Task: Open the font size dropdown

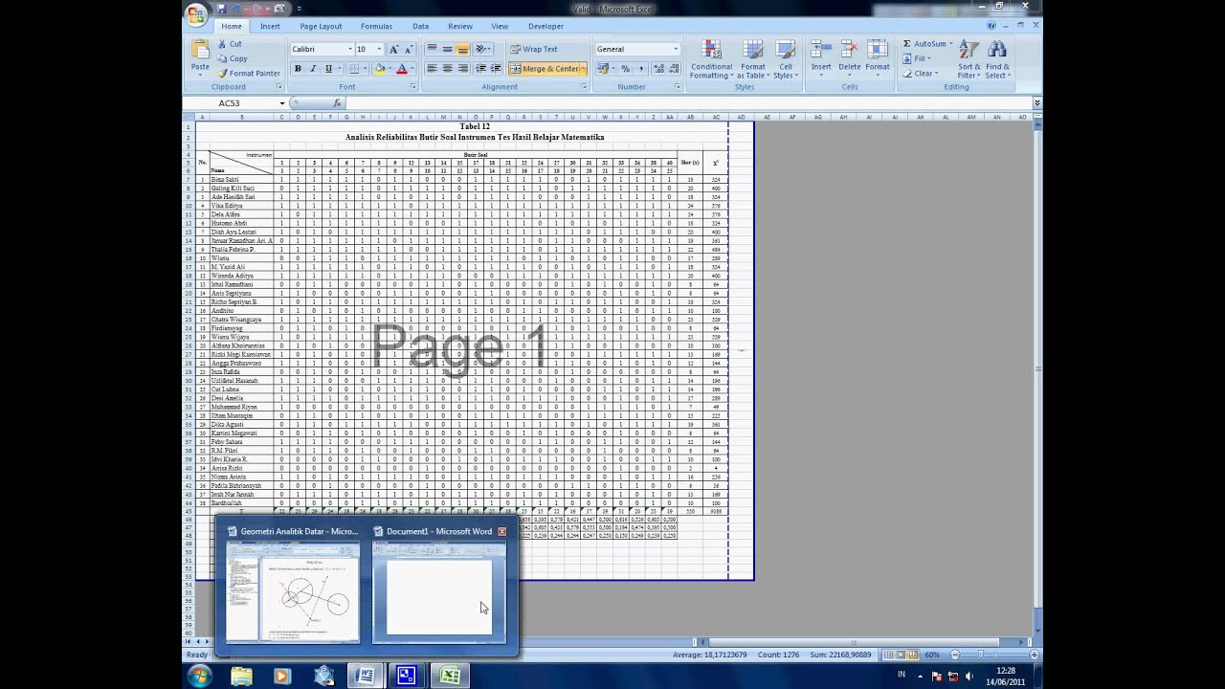Action: (379, 49)
